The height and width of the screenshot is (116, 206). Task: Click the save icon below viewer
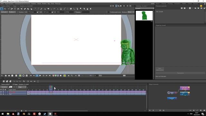tap(6, 76)
